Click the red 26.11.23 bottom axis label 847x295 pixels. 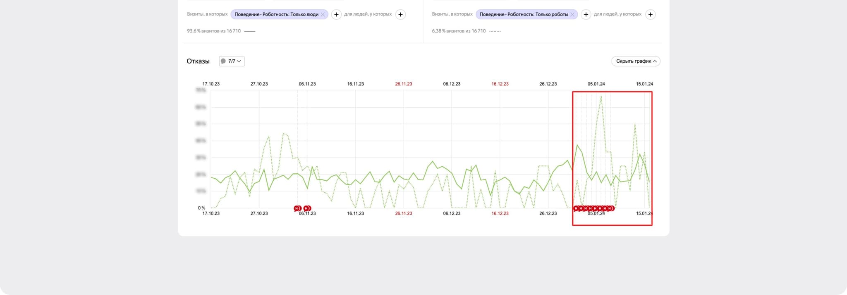point(403,213)
